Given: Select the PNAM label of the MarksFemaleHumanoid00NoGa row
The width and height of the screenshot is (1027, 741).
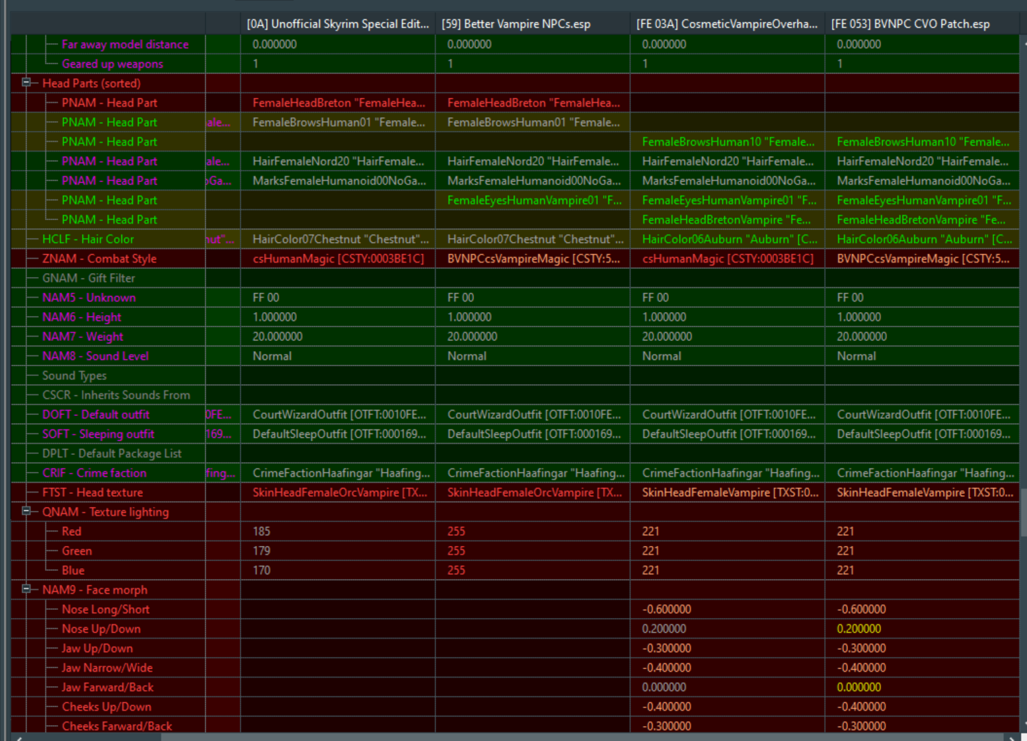Looking at the screenshot, I should [x=109, y=180].
